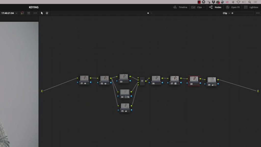Open the Timeline panel
The image size is (261, 147).
[x=180, y=7]
